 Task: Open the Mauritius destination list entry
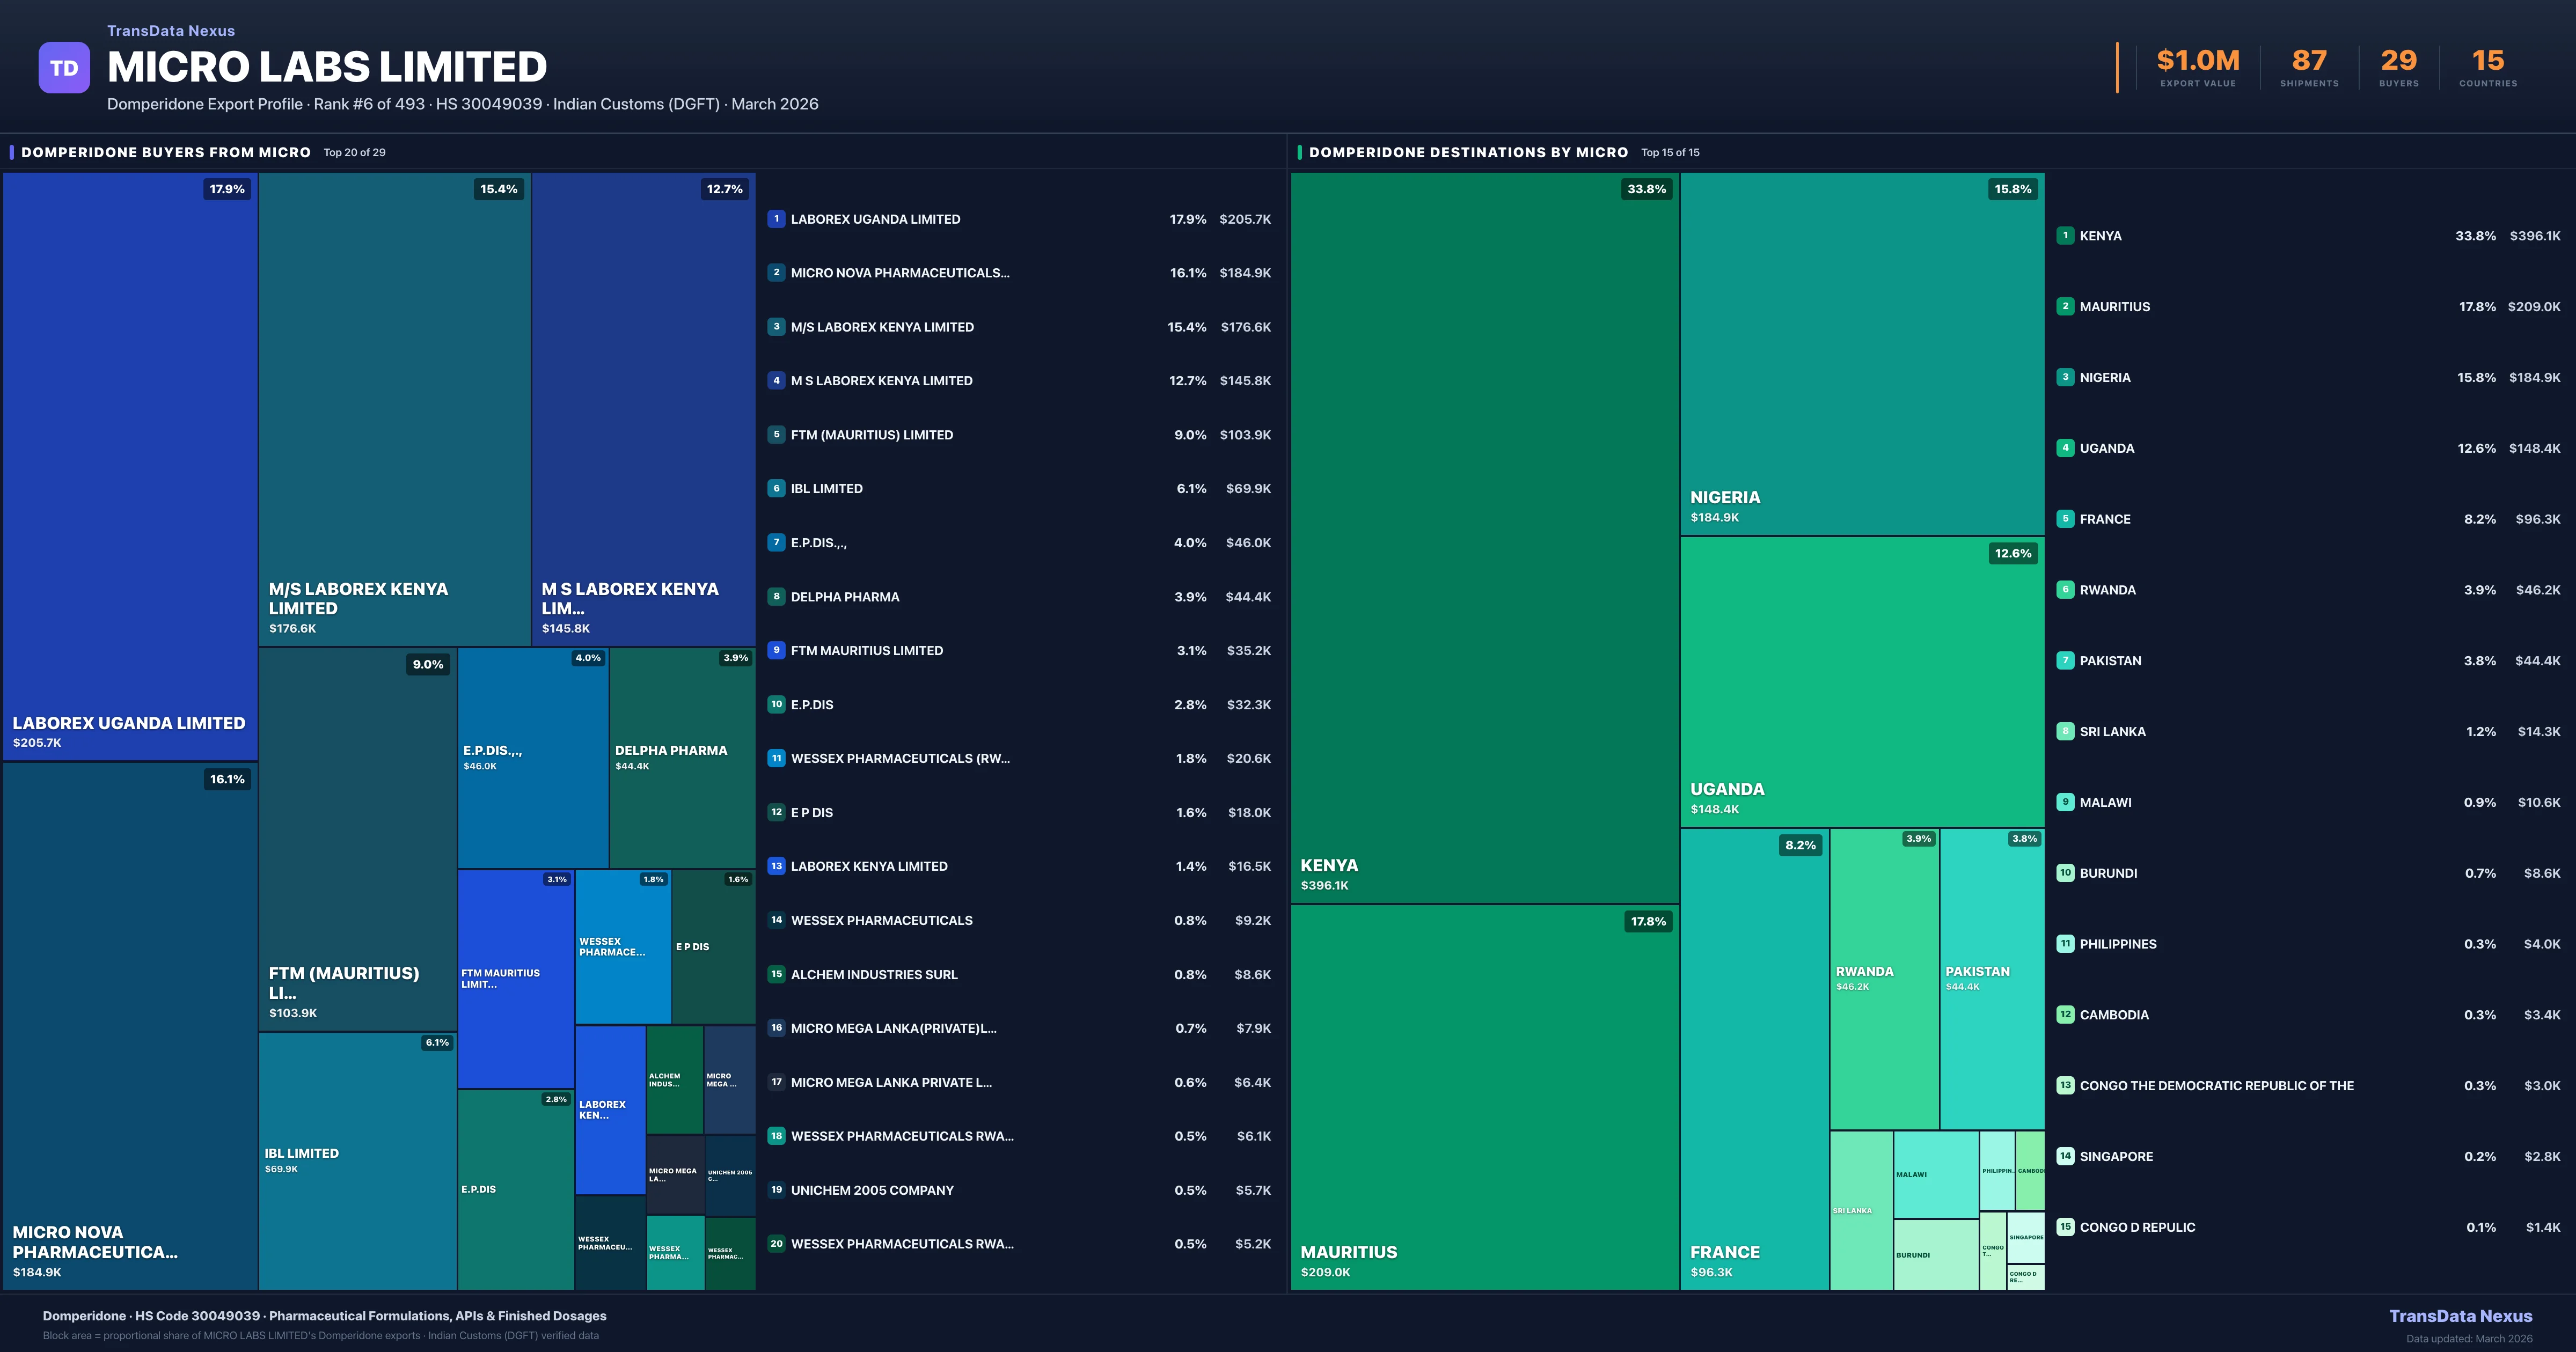point(2115,307)
